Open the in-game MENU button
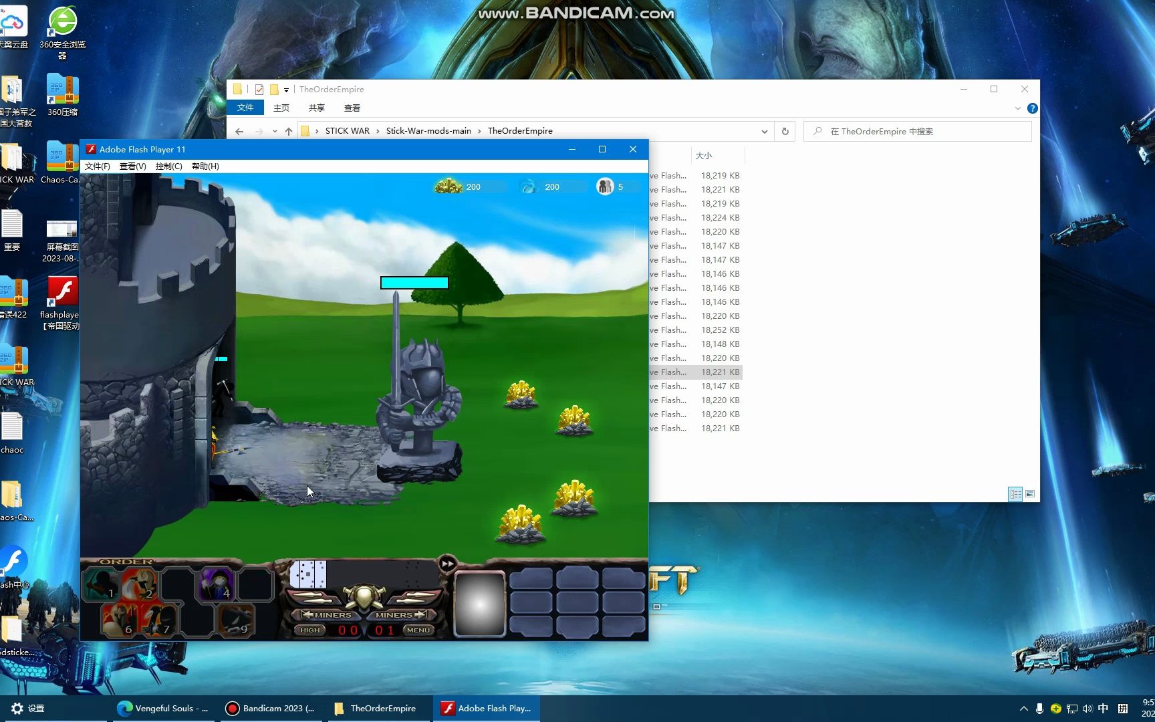Image resolution: width=1155 pixels, height=722 pixels. (x=418, y=630)
